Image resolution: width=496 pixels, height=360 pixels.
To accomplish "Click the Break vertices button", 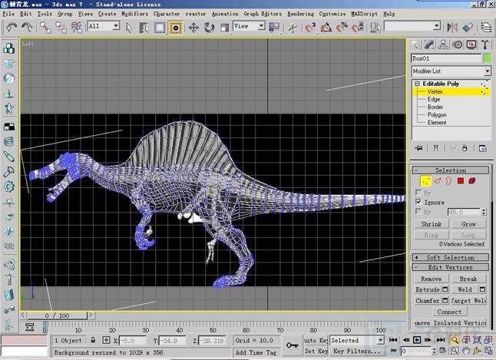I will tap(468, 279).
